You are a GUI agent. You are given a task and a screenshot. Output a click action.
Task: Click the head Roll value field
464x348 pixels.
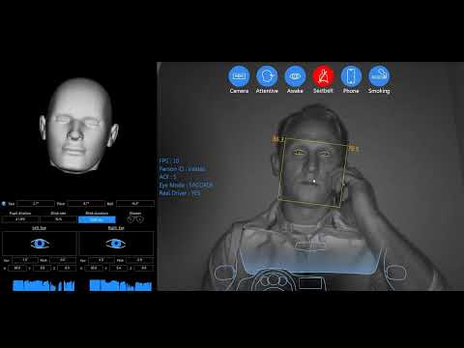[135, 204]
